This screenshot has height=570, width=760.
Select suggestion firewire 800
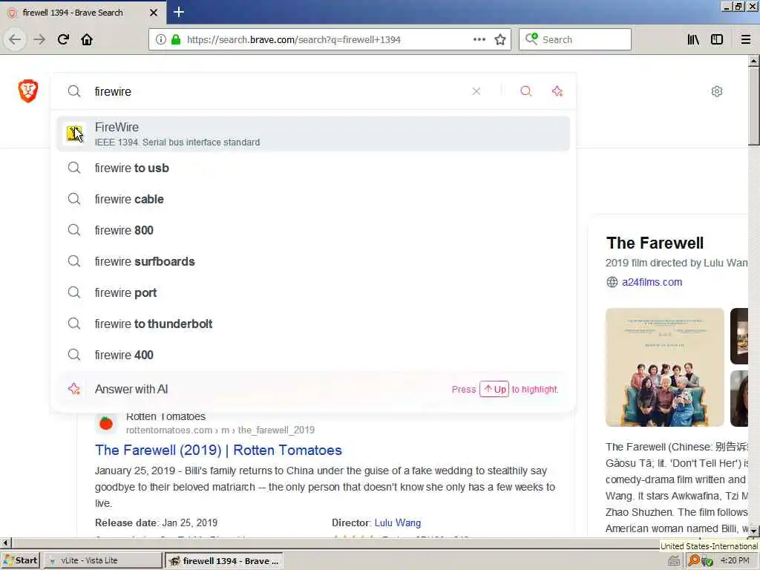click(x=313, y=230)
